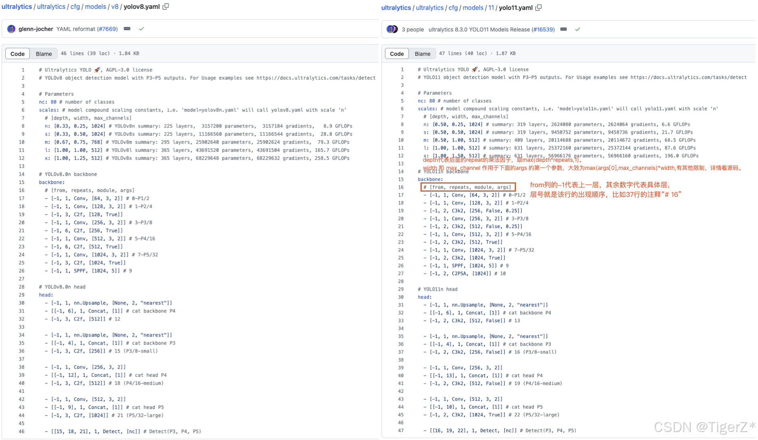Viewport: 758px width, 440px height.
Task: Click '[from, repeats, module, args]' comment in yolov8
Action: (89, 190)
